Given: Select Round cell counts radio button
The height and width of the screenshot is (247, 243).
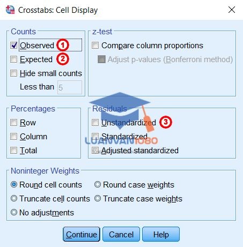Looking at the screenshot, I should (14, 184).
